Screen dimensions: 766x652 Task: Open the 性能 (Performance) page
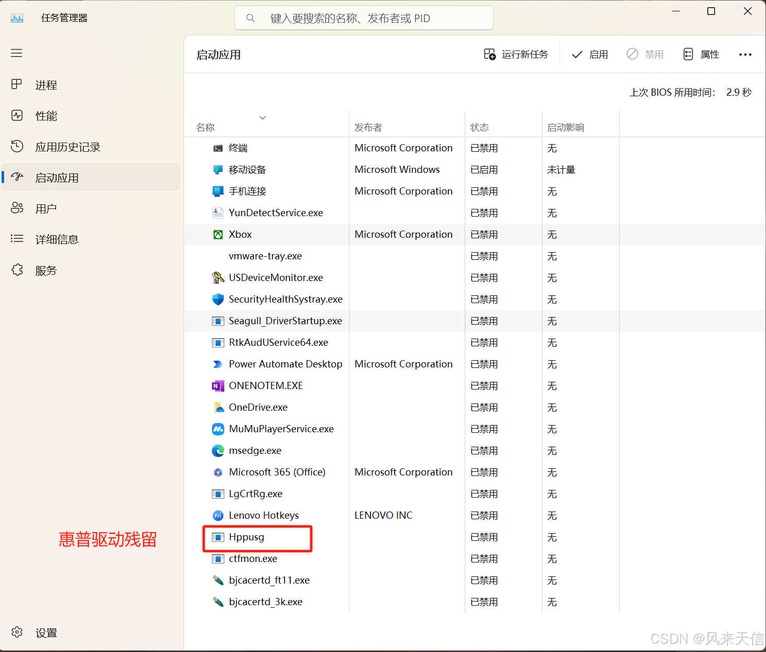pos(91,116)
